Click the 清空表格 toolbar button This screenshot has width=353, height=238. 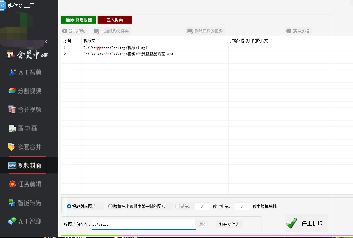click(x=298, y=31)
